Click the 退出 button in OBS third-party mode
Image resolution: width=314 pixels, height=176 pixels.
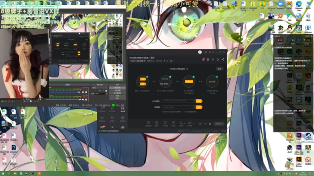[x=219, y=69]
